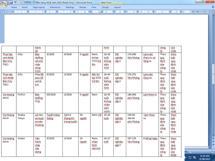Expand the Undo history dropdown arrow
This screenshot has height=161, width=215.
point(18,2)
